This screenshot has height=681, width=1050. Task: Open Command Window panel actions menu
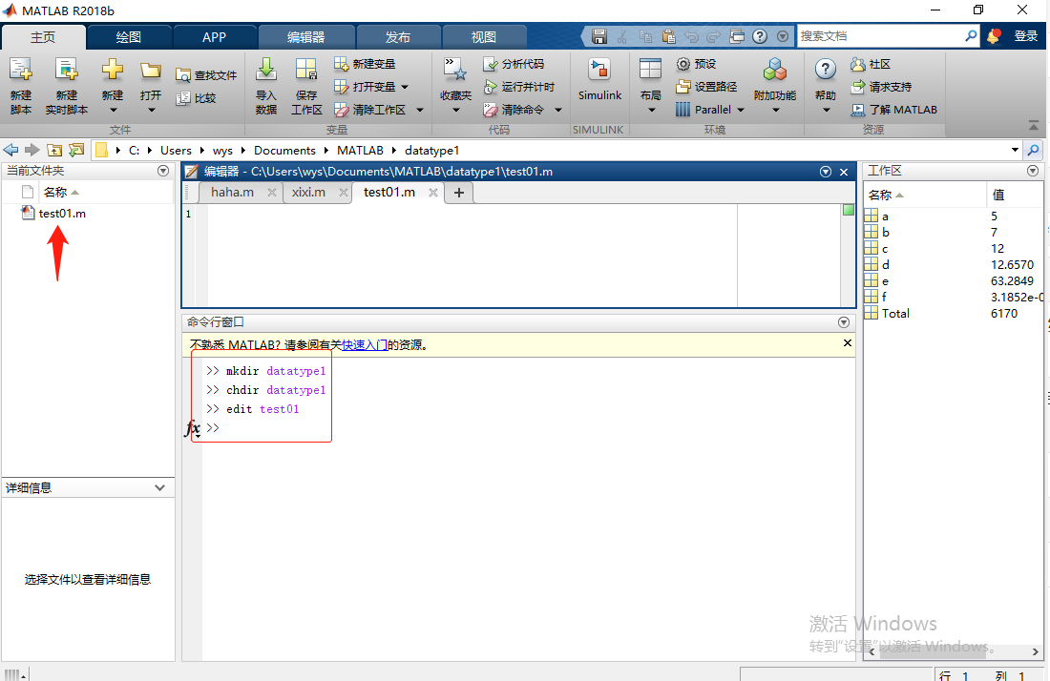point(844,322)
